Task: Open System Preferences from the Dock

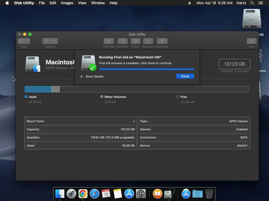Action: (141, 194)
